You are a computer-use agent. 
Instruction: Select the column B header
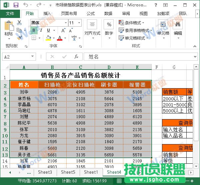coord(52,67)
